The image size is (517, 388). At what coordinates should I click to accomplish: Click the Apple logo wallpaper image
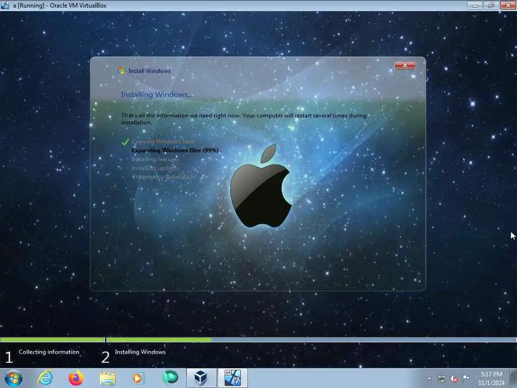(261, 186)
